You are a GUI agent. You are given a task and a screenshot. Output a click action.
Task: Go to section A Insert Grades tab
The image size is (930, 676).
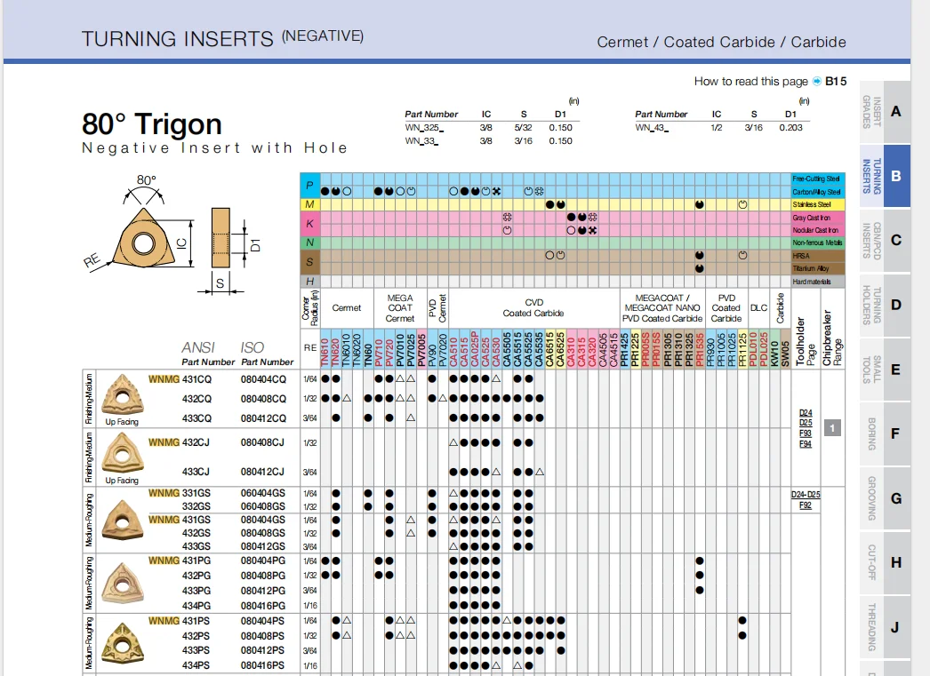point(885,111)
